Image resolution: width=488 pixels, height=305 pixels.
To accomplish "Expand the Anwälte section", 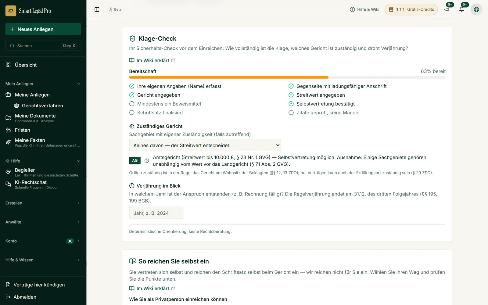I will pyautogui.click(x=43, y=222).
